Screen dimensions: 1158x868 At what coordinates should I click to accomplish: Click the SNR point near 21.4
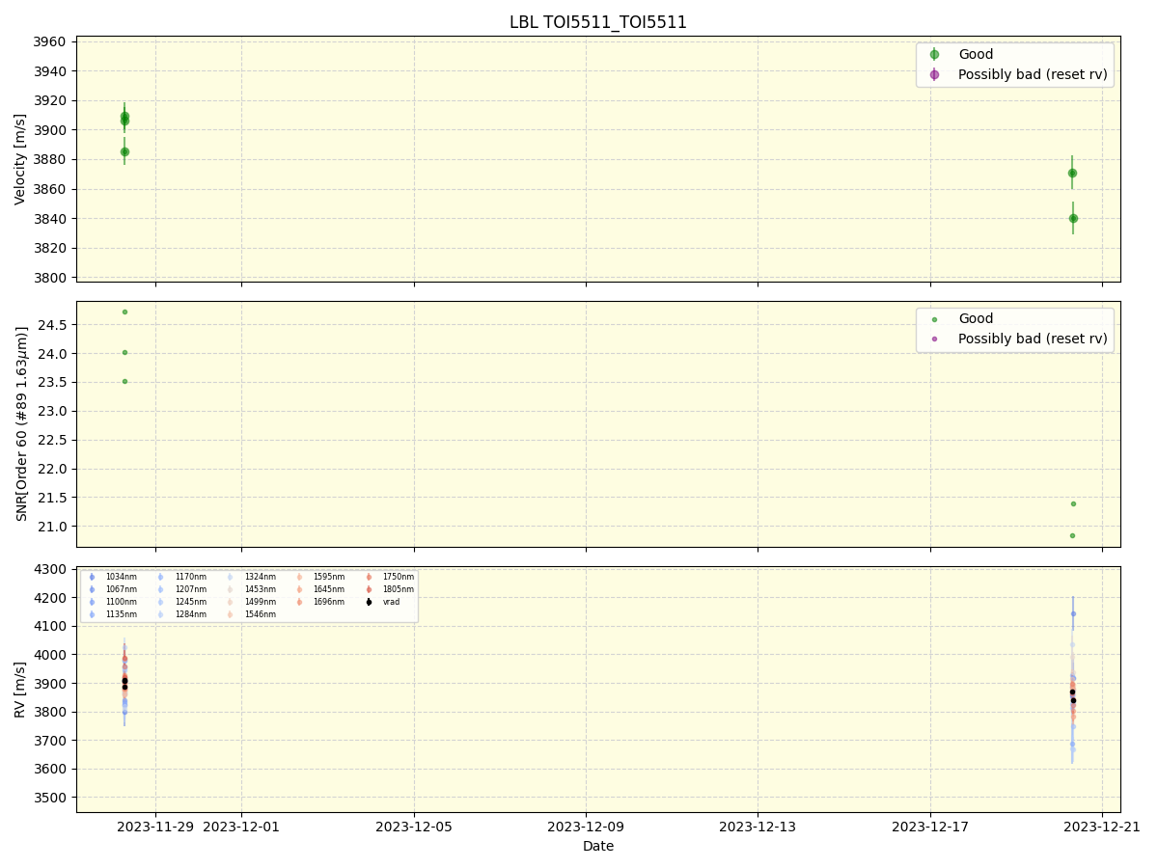point(1073,503)
